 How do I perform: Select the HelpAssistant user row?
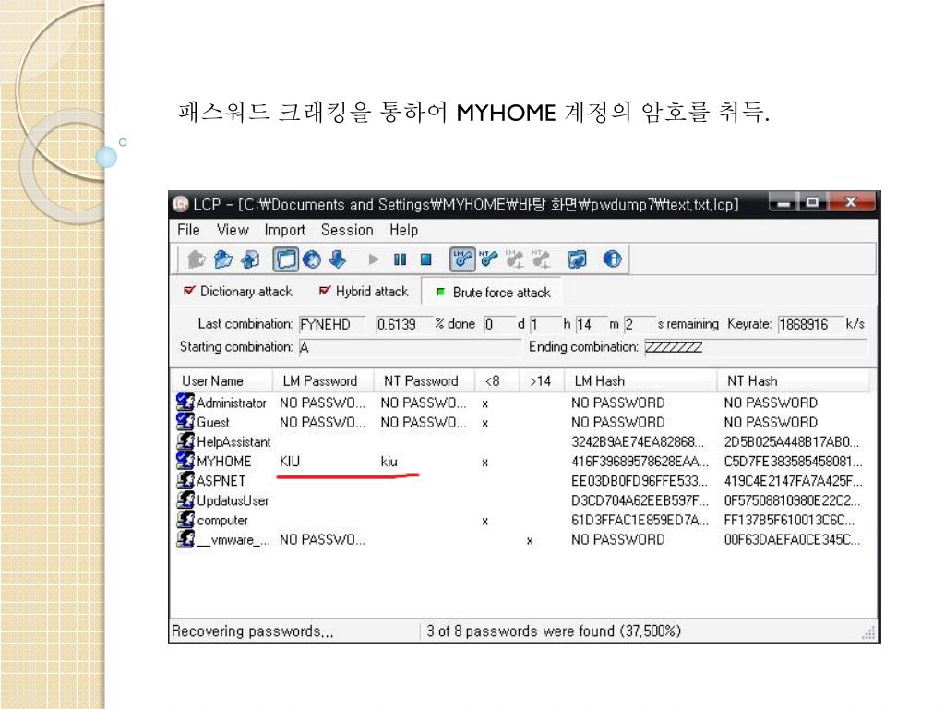pyautogui.click(x=522, y=442)
